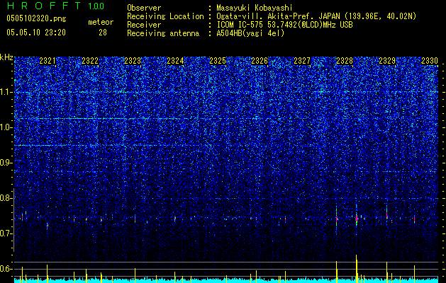Click the 0.9 frequency axis label
This screenshot has width=446, height=283.
pyautogui.click(x=6, y=163)
